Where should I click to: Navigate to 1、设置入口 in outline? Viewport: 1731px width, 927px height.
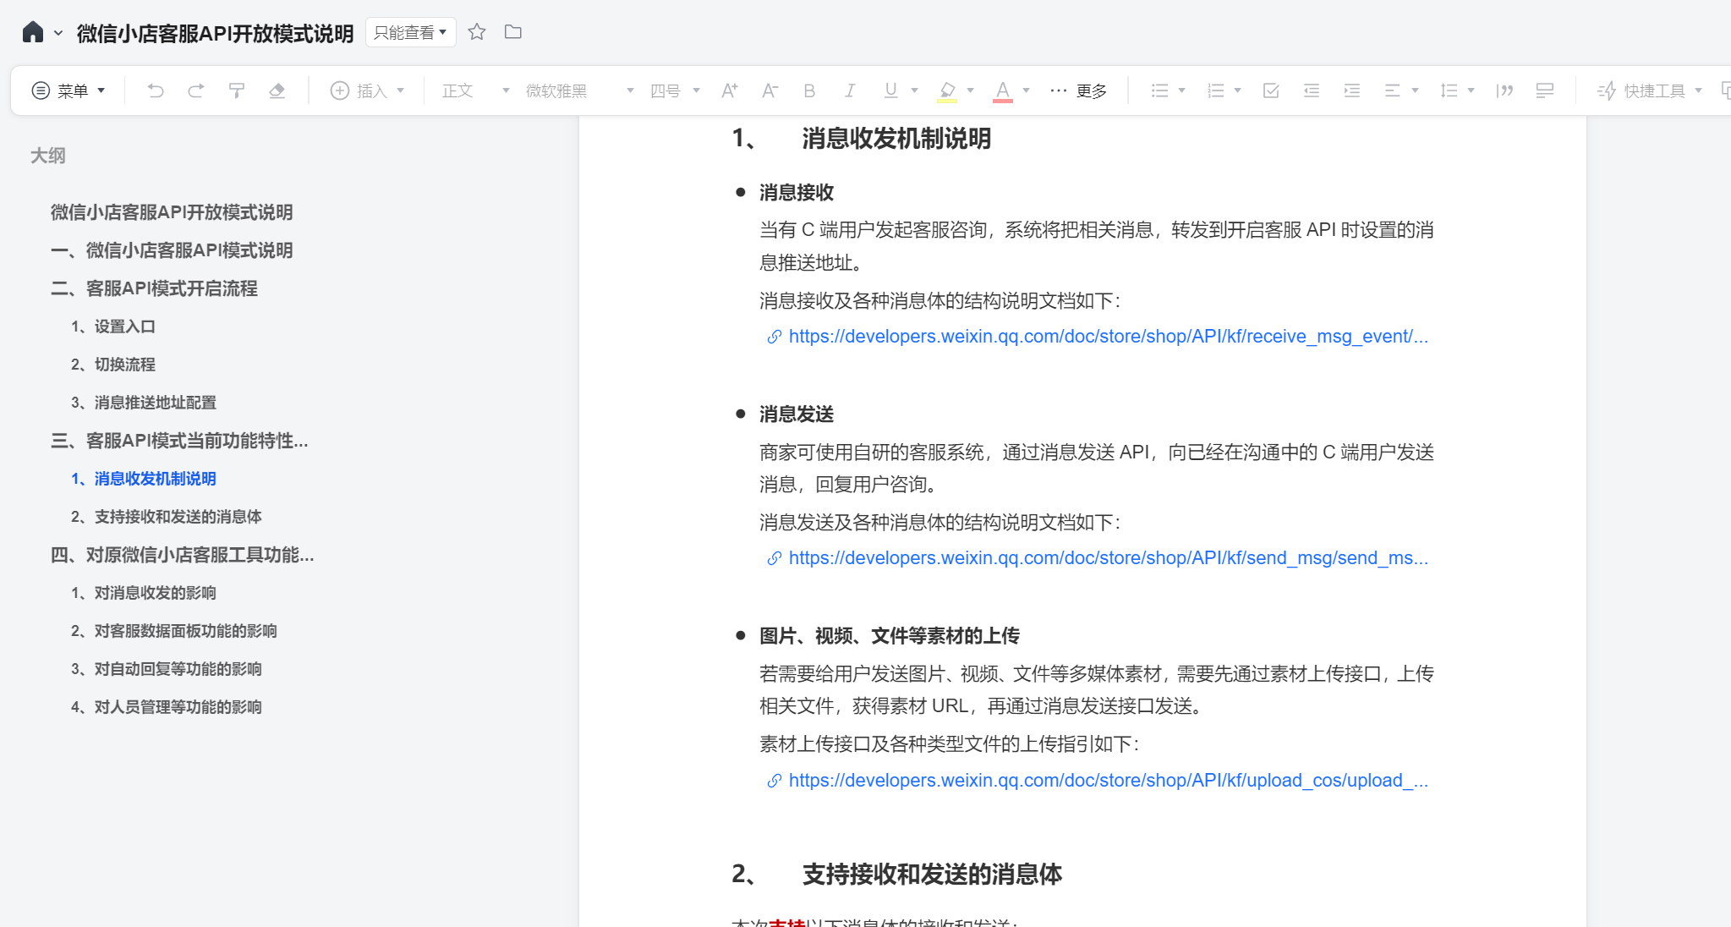tap(113, 326)
